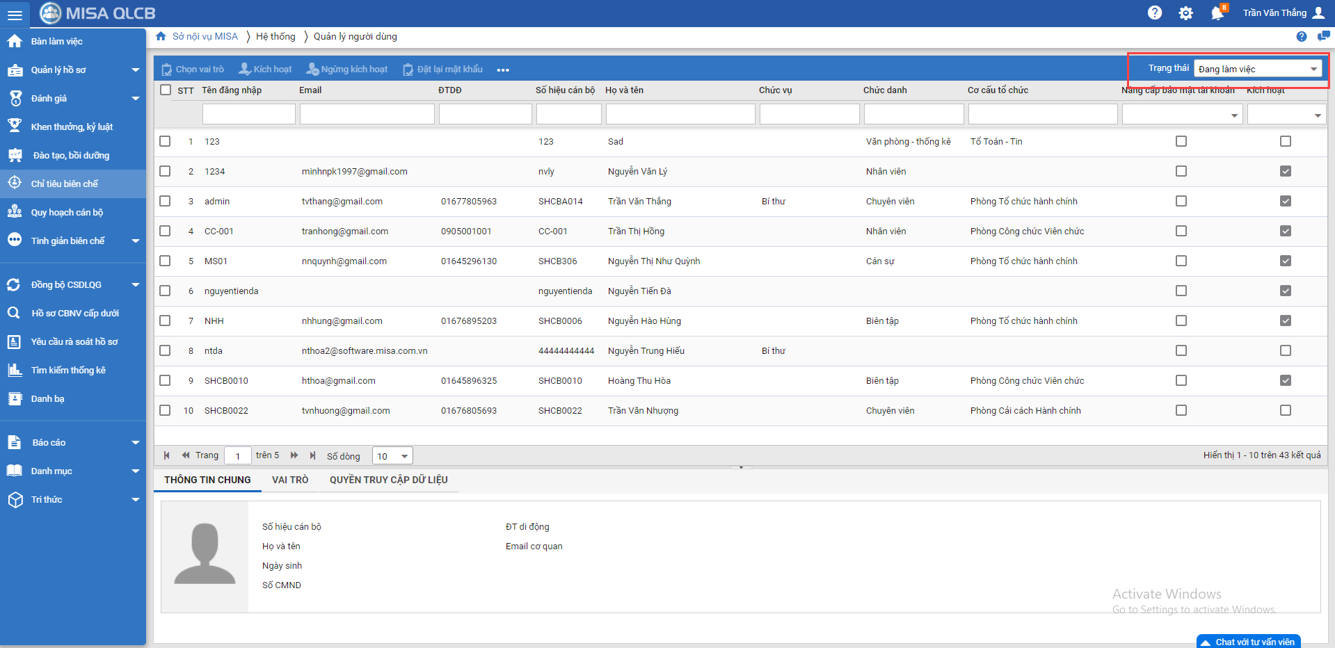This screenshot has height=648, width=1335.
Task: Click the Email filter input field
Action: [x=367, y=114]
